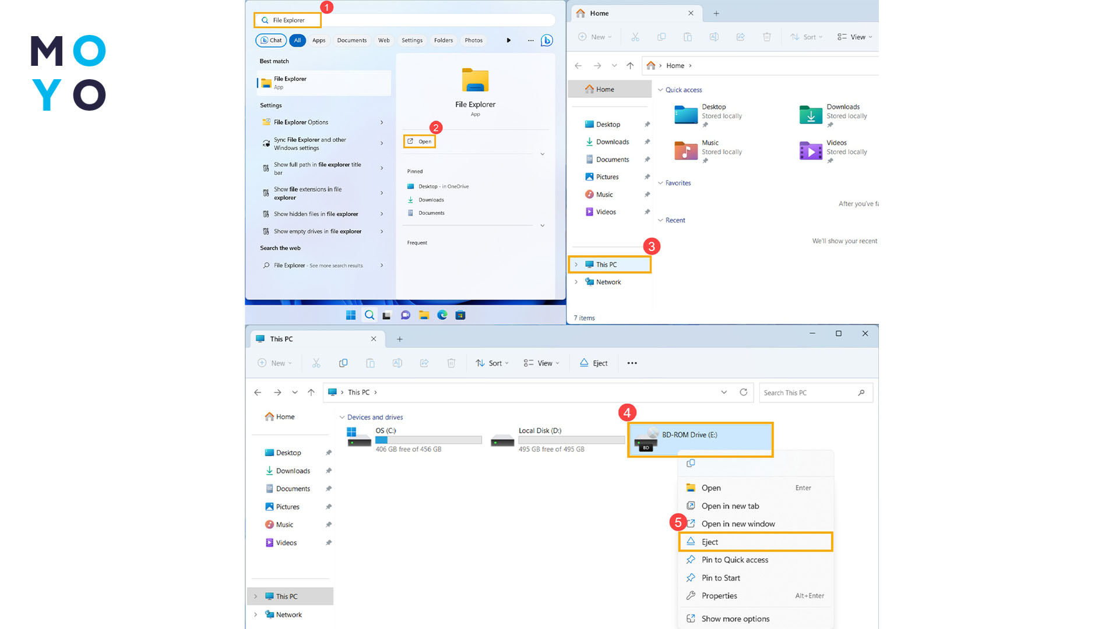The height and width of the screenshot is (629, 1119).
Task: Click the Paste icon in This PC toolbar
Action: click(x=370, y=363)
